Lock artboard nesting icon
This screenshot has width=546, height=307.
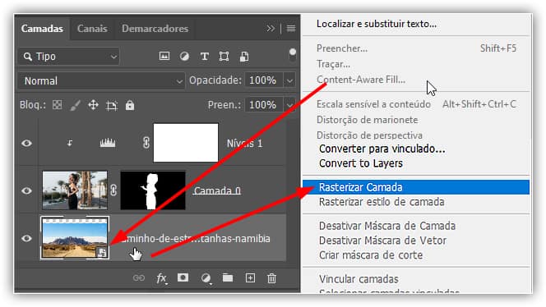pyautogui.click(x=112, y=105)
